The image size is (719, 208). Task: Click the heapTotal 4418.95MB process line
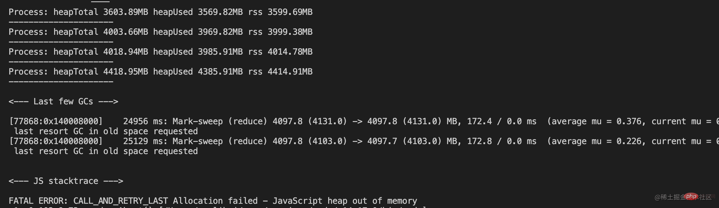pyautogui.click(x=161, y=72)
